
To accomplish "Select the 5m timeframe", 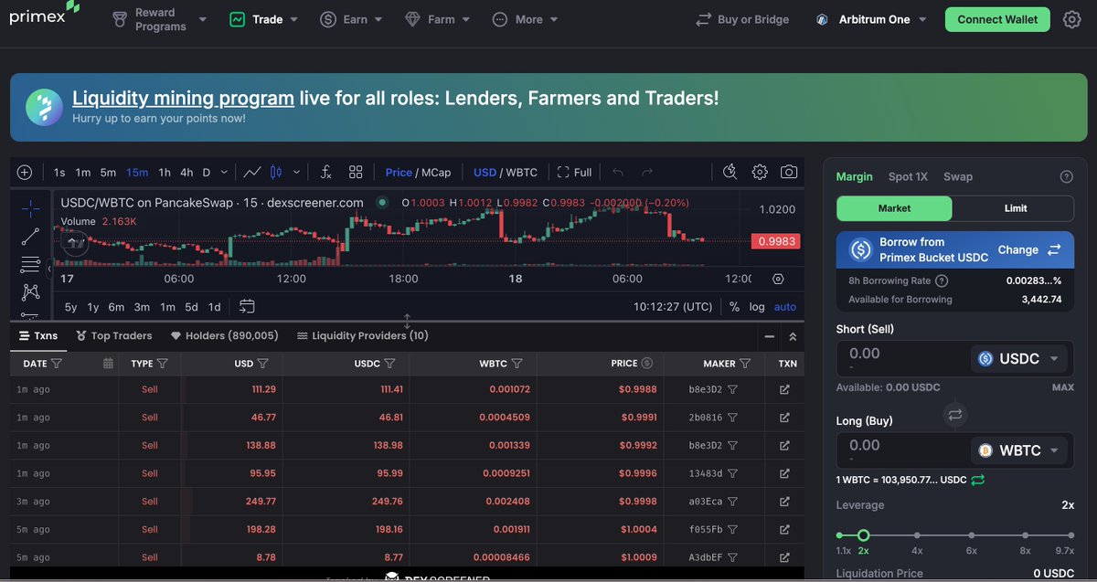I will click(108, 172).
